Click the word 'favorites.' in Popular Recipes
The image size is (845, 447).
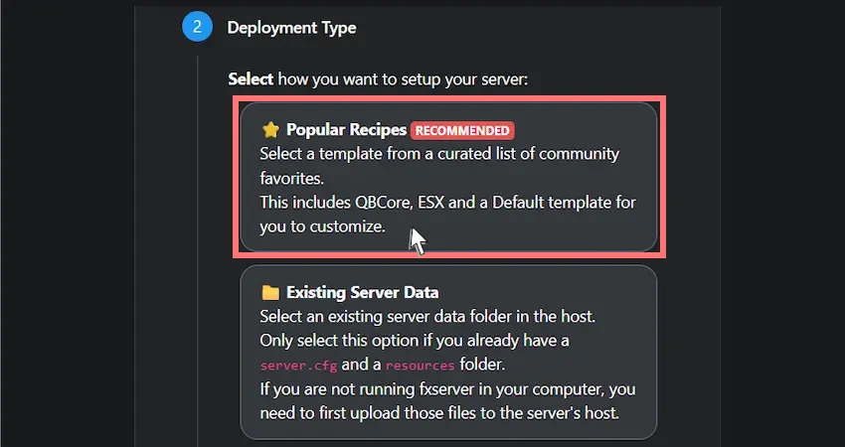291,178
